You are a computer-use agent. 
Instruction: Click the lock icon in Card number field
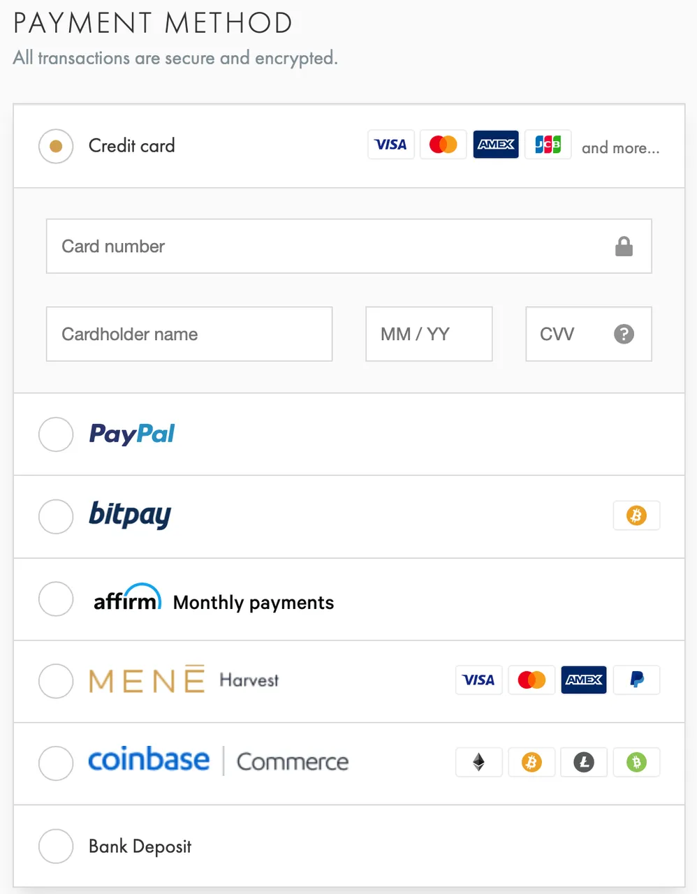pos(624,246)
